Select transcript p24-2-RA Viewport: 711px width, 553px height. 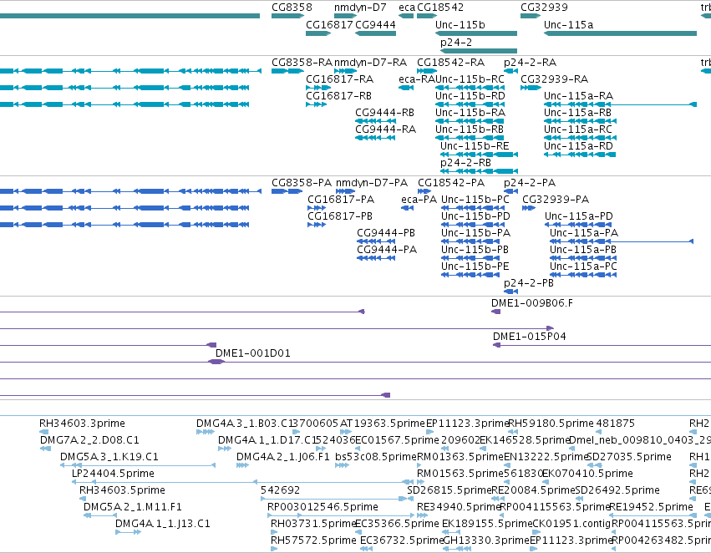tap(510, 71)
